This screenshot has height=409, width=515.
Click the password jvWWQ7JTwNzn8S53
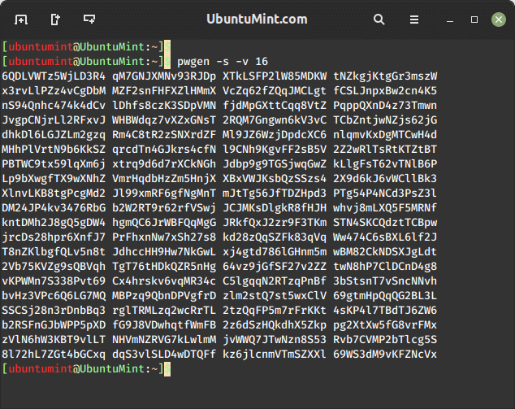coord(275,340)
